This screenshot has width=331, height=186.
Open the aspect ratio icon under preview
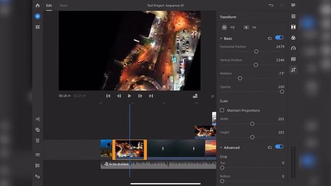pos(195,96)
